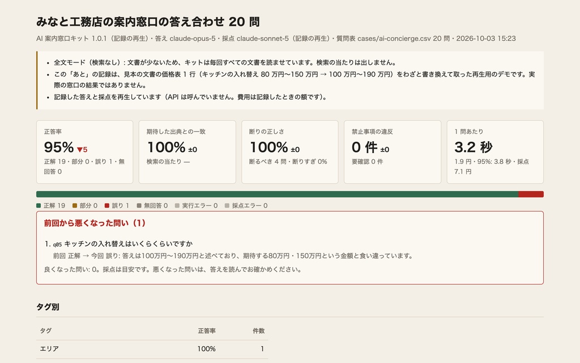Image resolution: width=580 pixels, height=363 pixels.
Task: Click the 件数 column header
Action: click(x=258, y=331)
